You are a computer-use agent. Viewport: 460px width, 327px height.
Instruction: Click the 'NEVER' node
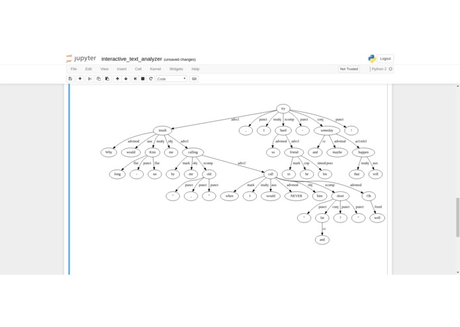296,196
